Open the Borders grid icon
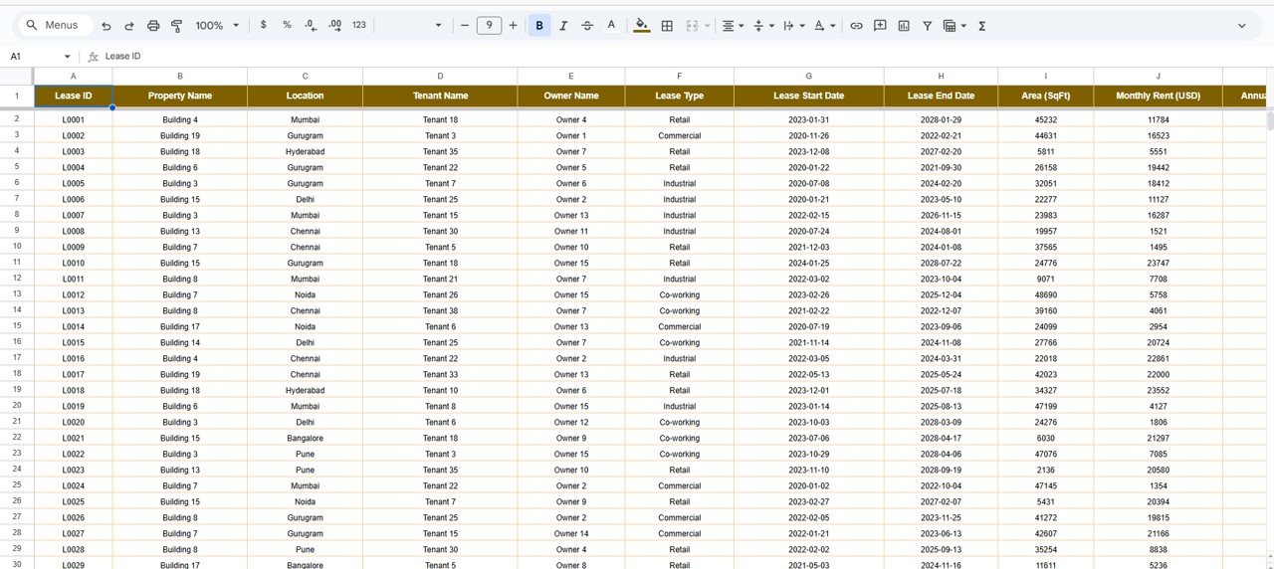This screenshot has width=1274, height=569. tap(667, 26)
